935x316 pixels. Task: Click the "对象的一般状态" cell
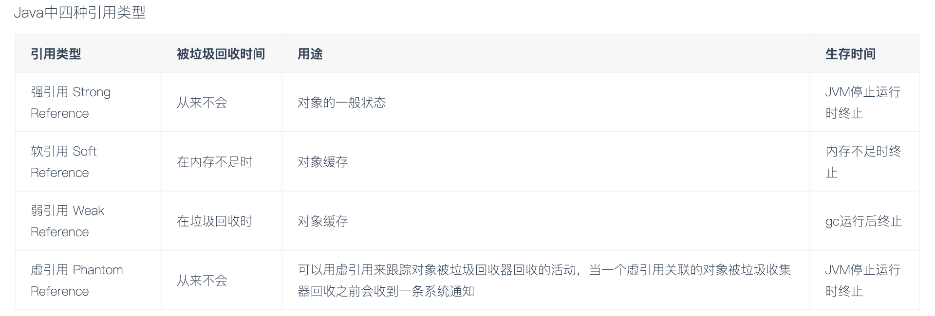[x=342, y=103]
